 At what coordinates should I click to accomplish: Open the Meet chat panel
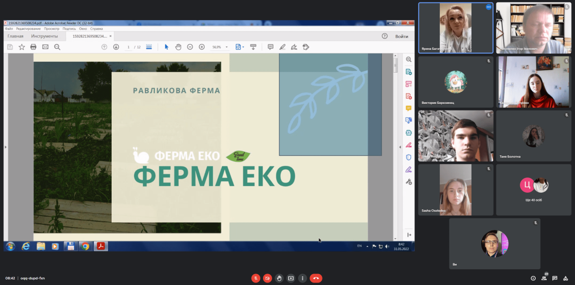coord(555,278)
